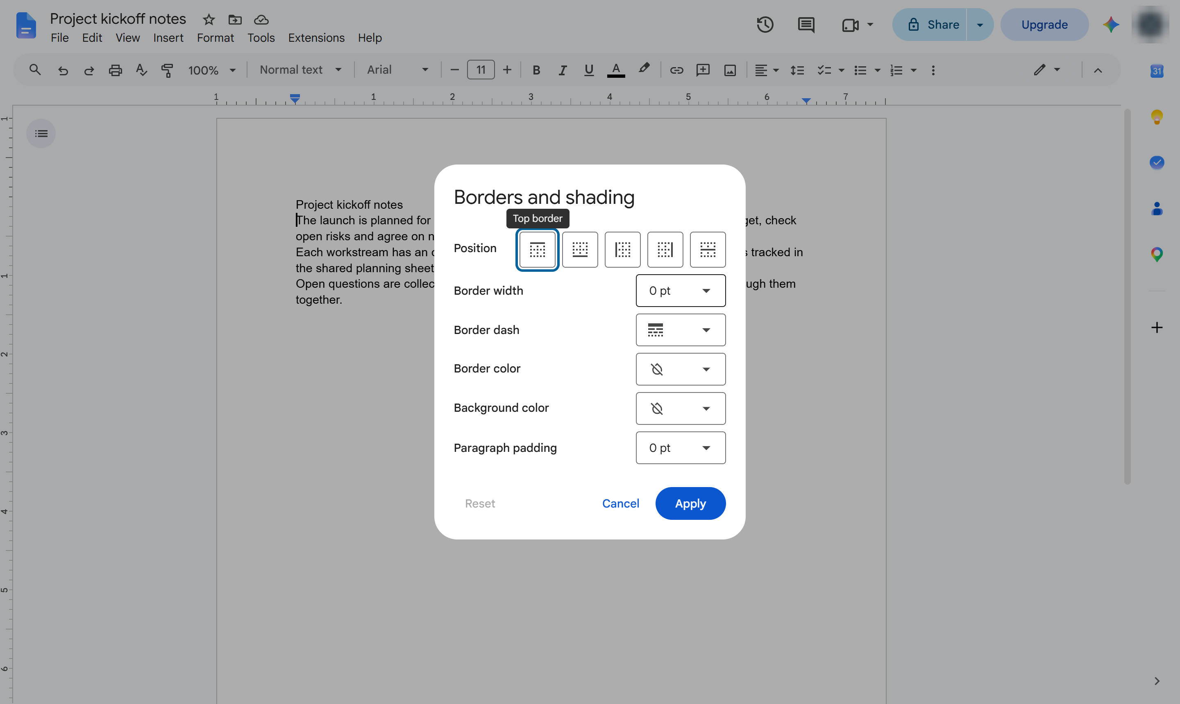
Task: Check the cloud save status icon
Action: pyautogui.click(x=261, y=20)
